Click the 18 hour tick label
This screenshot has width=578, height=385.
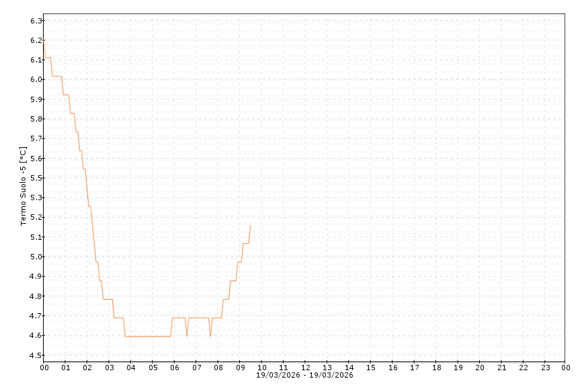(436, 368)
